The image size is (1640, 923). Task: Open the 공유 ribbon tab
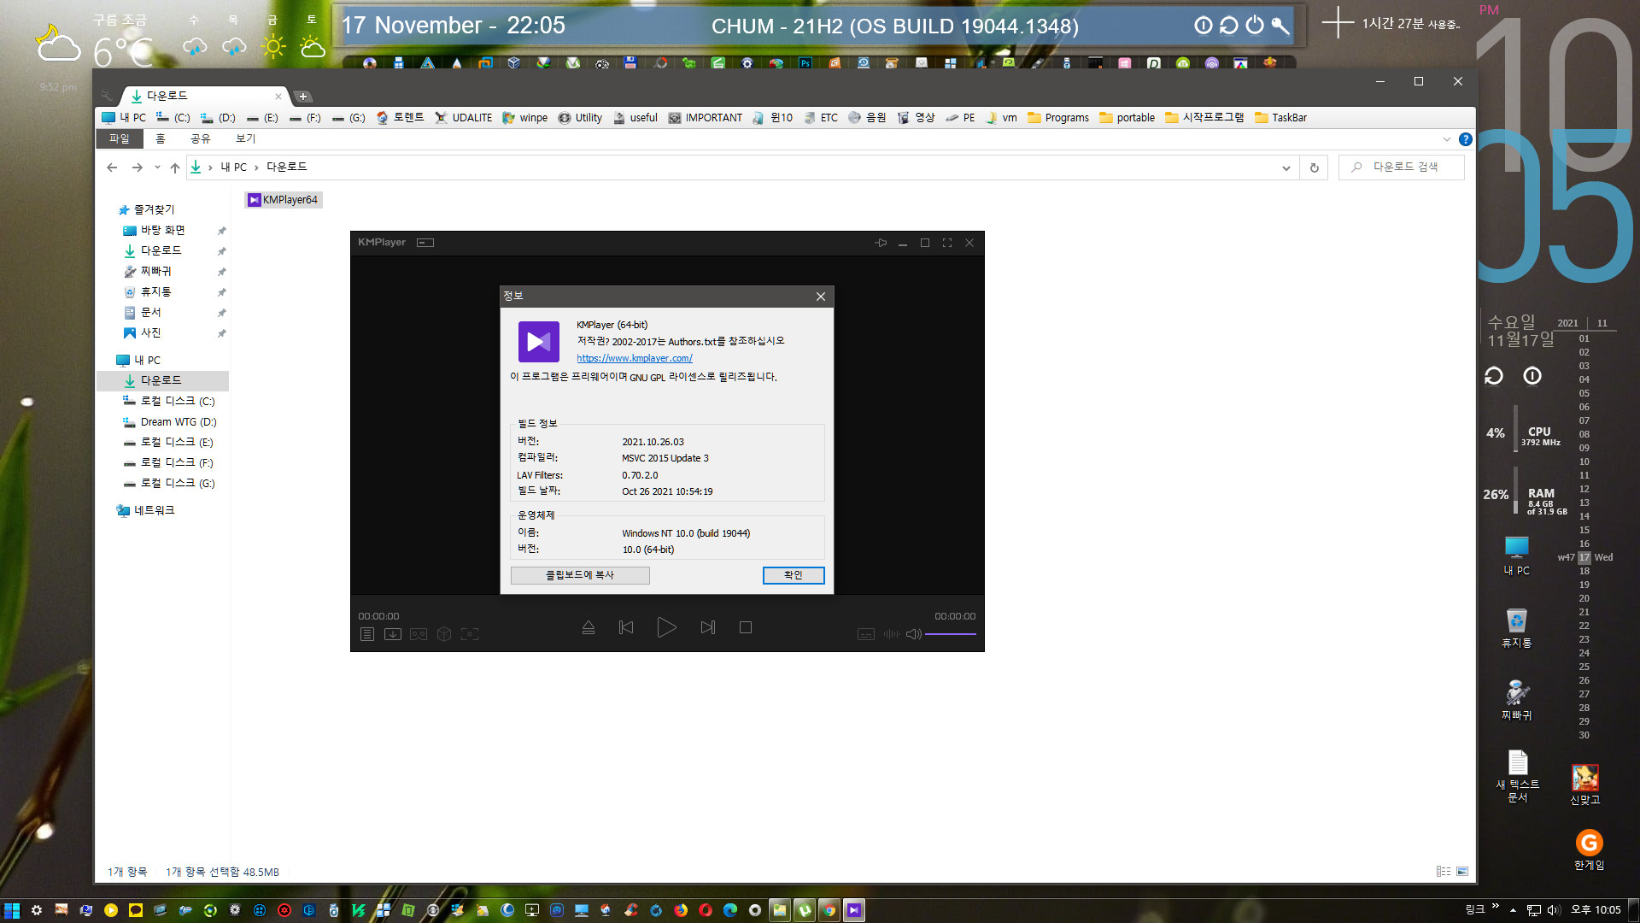[200, 138]
